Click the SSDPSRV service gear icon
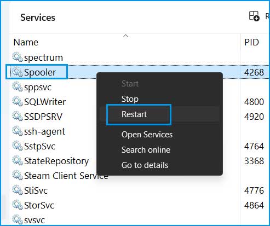 click(x=18, y=117)
